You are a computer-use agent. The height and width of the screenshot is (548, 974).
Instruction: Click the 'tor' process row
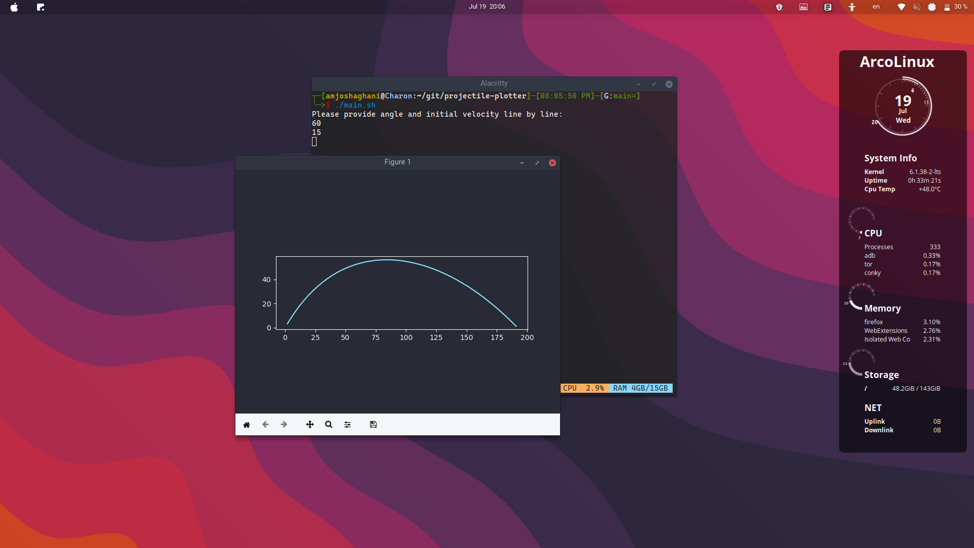[902, 264]
